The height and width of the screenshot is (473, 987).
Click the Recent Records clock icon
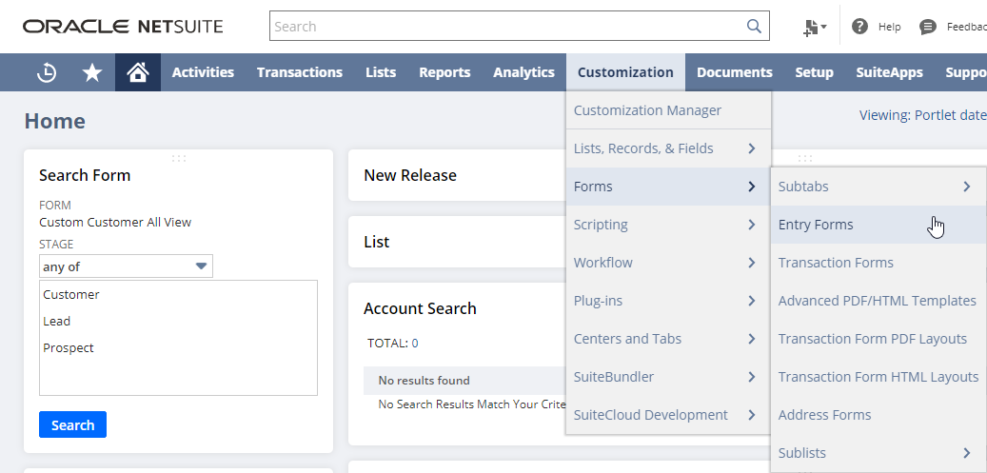coord(47,72)
